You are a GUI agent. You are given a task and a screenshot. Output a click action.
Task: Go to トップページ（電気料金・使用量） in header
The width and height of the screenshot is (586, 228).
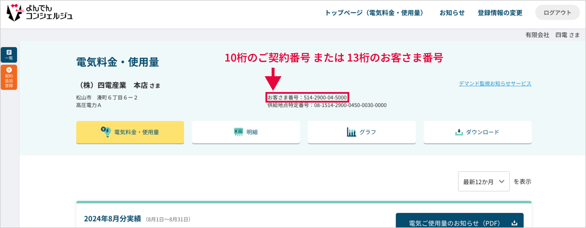point(374,13)
